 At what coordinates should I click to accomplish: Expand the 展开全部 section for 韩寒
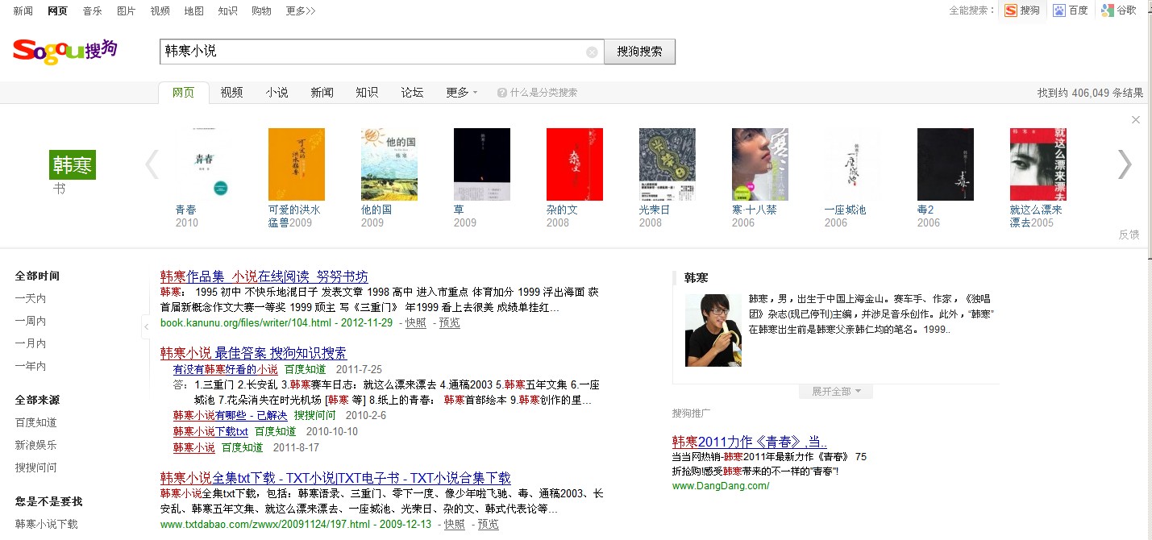click(x=836, y=392)
